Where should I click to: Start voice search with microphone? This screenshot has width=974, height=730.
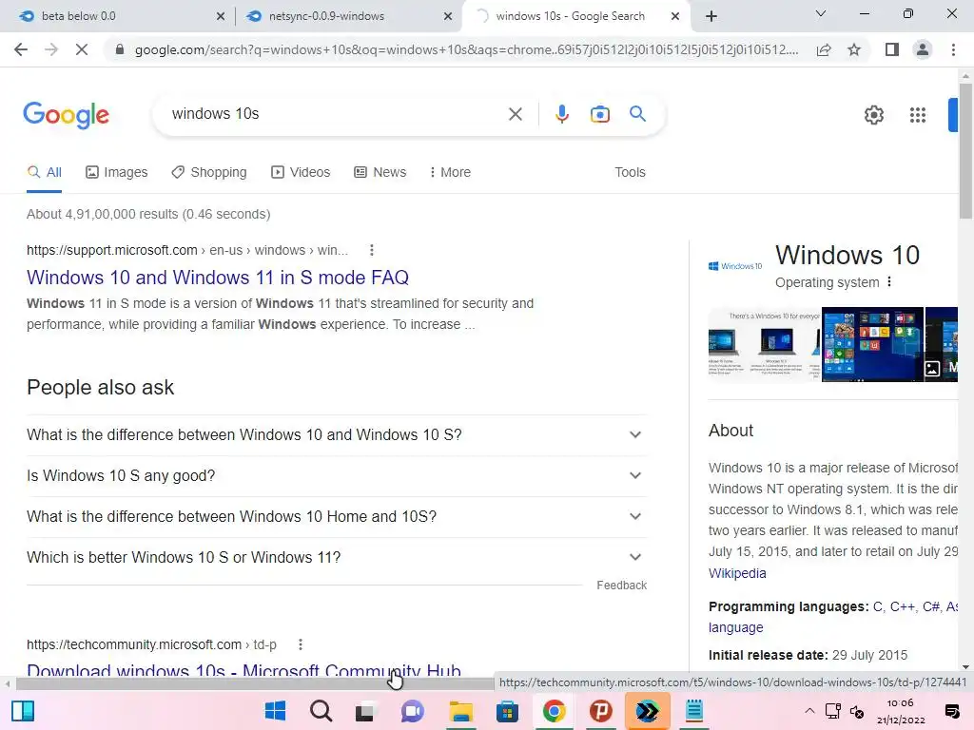pyautogui.click(x=561, y=114)
